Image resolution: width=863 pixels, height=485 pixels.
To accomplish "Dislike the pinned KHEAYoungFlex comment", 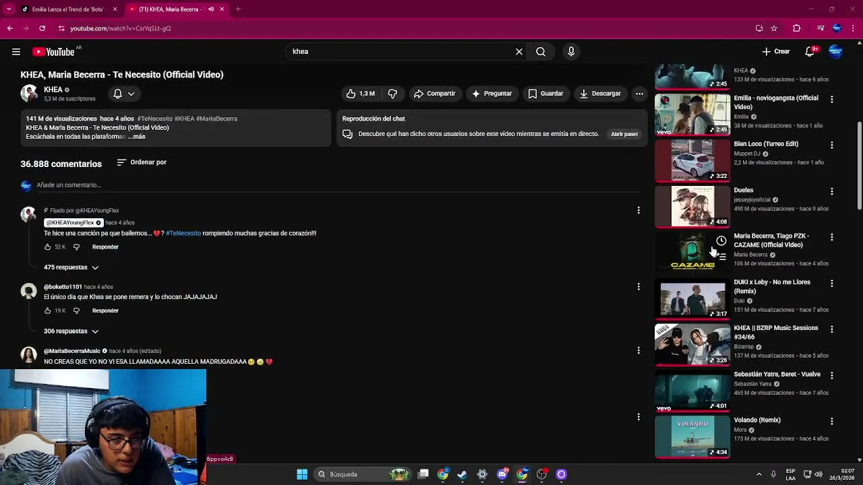I will coord(76,247).
